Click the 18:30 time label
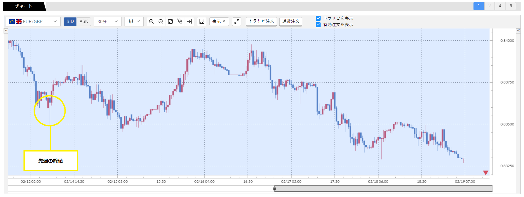This screenshot has width=524, height=197. pos(421,181)
